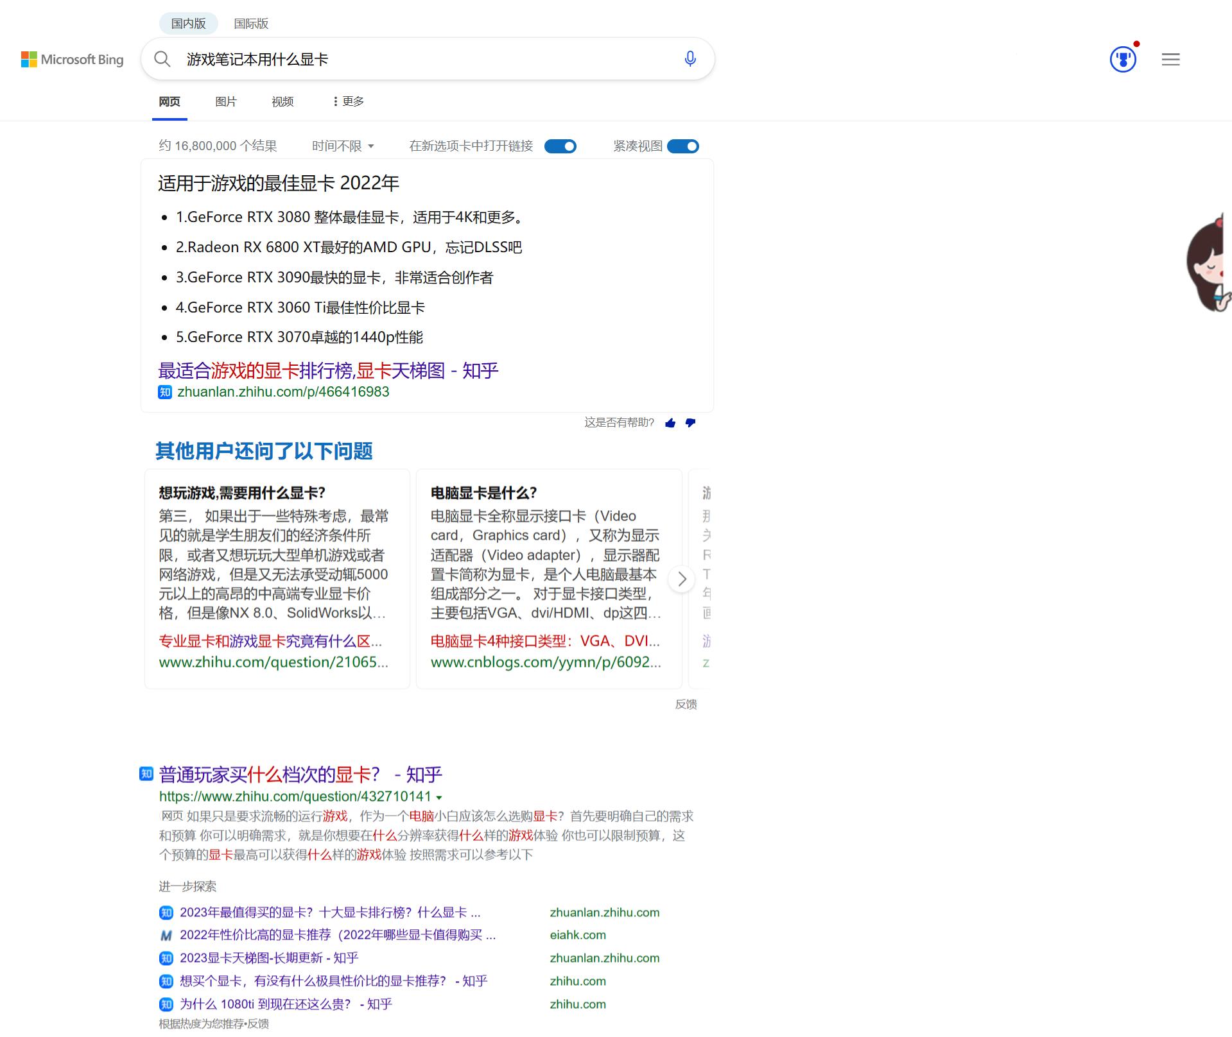
Task: Open the 2023显卡天梯图-长期更新 link
Action: (269, 957)
